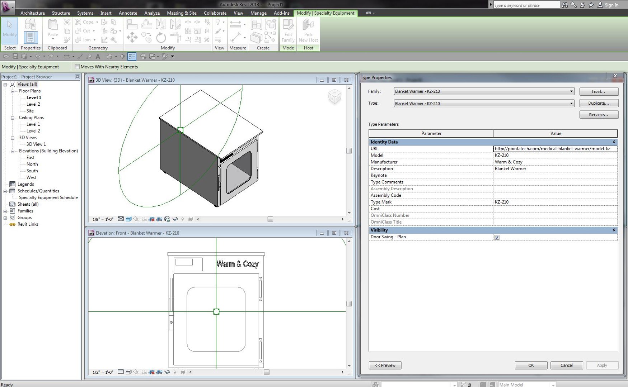Click the Duplicate... button
The height and width of the screenshot is (387, 628).
tap(599, 103)
